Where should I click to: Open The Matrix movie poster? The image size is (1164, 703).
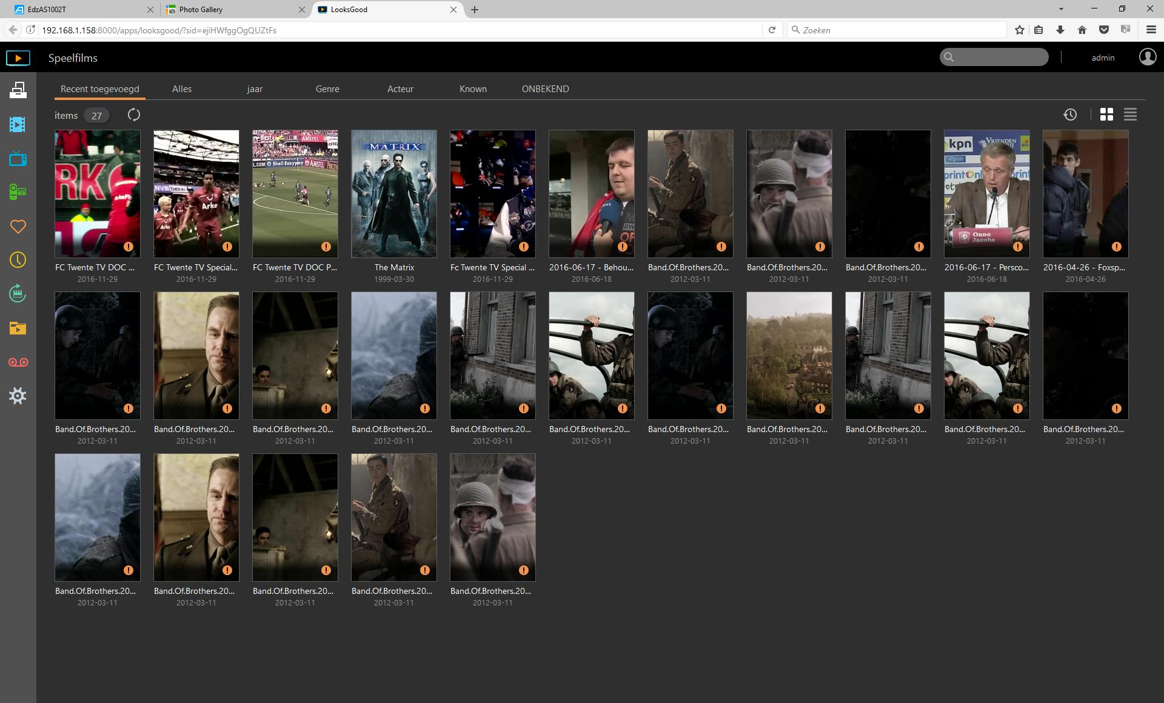click(394, 193)
